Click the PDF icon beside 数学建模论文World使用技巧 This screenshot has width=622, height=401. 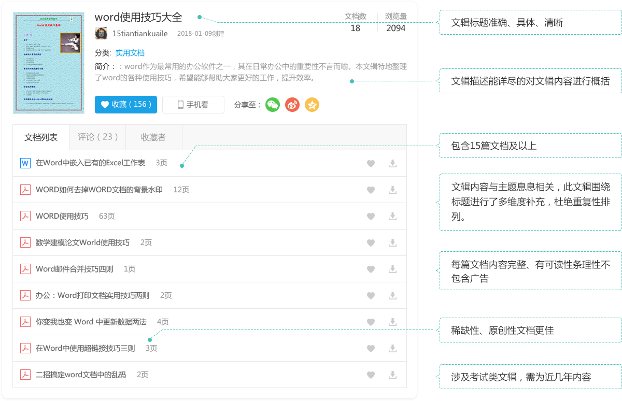(x=25, y=242)
